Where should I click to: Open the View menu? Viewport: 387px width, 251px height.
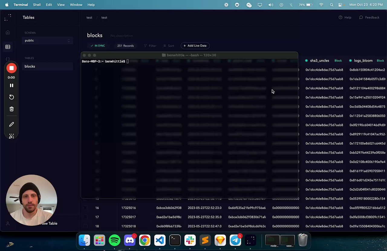click(61, 5)
